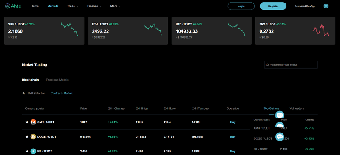
Task: Click XMR 24H turnover 1.01M
Action: tap(195, 122)
